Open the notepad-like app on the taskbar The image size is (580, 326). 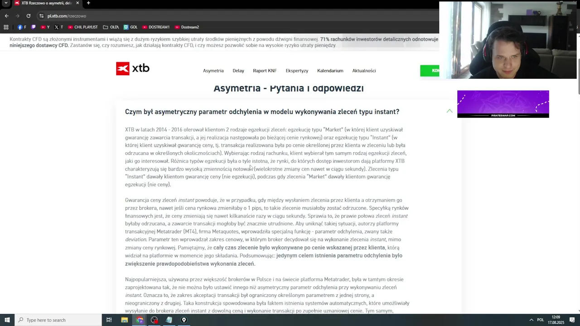point(169,320)
